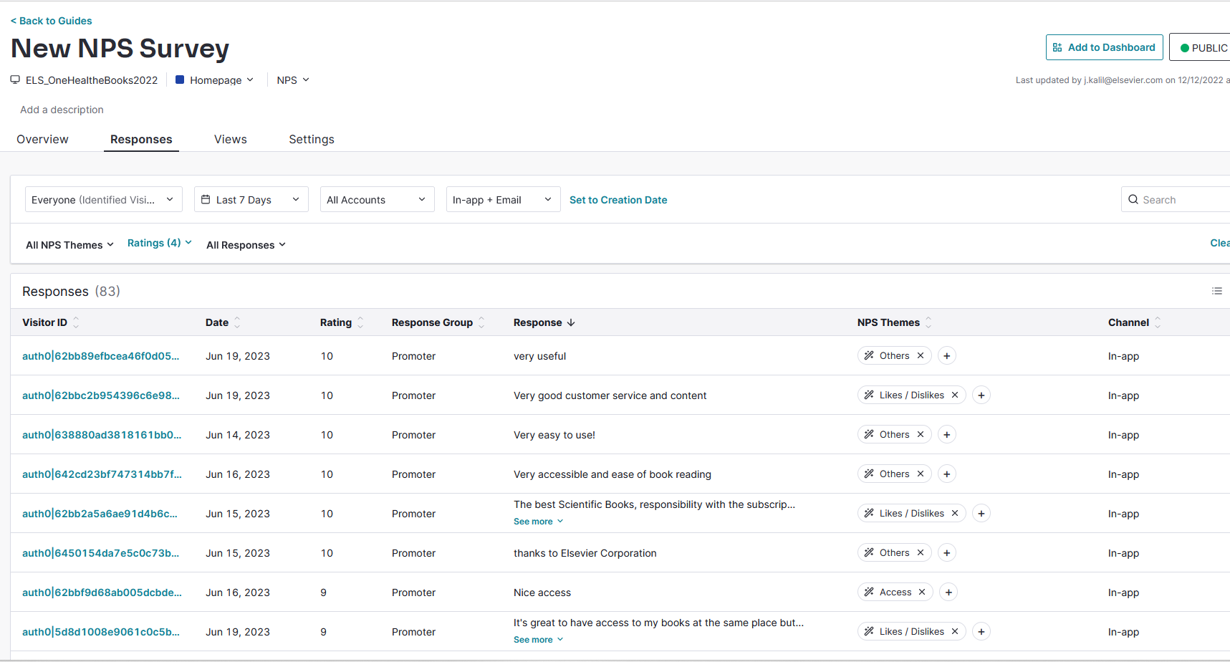Click the magnifier icon in Search box

click(1133, 200)
